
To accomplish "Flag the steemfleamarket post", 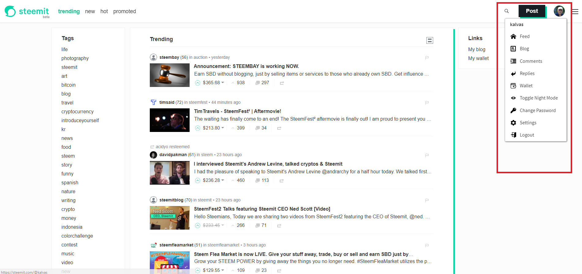I will [427, 245].
